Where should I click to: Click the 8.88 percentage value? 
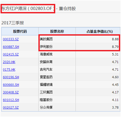point(115,39)
